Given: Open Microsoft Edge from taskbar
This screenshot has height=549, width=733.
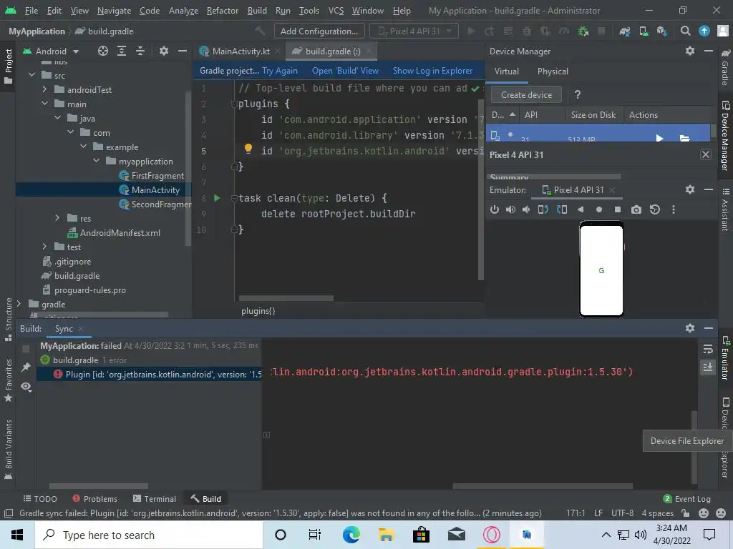Looking at the screenshot, I should pyautogui.click(x=351, y=535).
